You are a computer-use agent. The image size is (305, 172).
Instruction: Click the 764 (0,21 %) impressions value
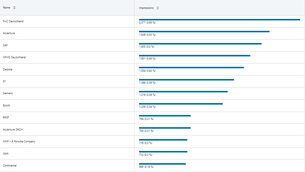tap(146, 119)
